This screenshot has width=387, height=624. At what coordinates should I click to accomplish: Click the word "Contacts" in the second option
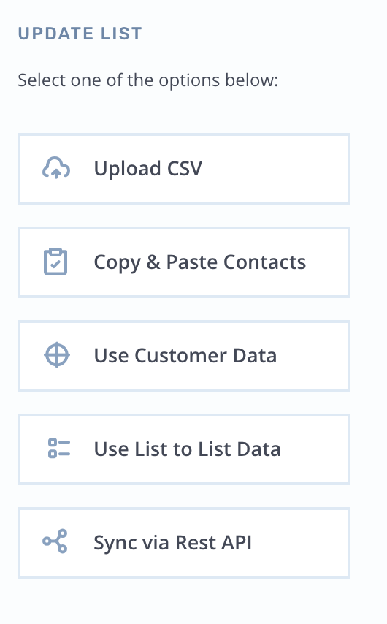click(264, 262)
